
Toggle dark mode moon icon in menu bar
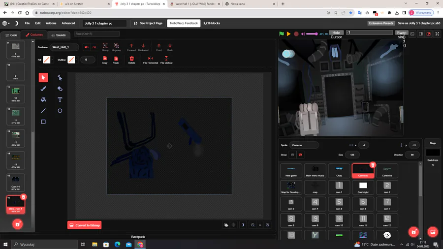click(x=16, y=23)
